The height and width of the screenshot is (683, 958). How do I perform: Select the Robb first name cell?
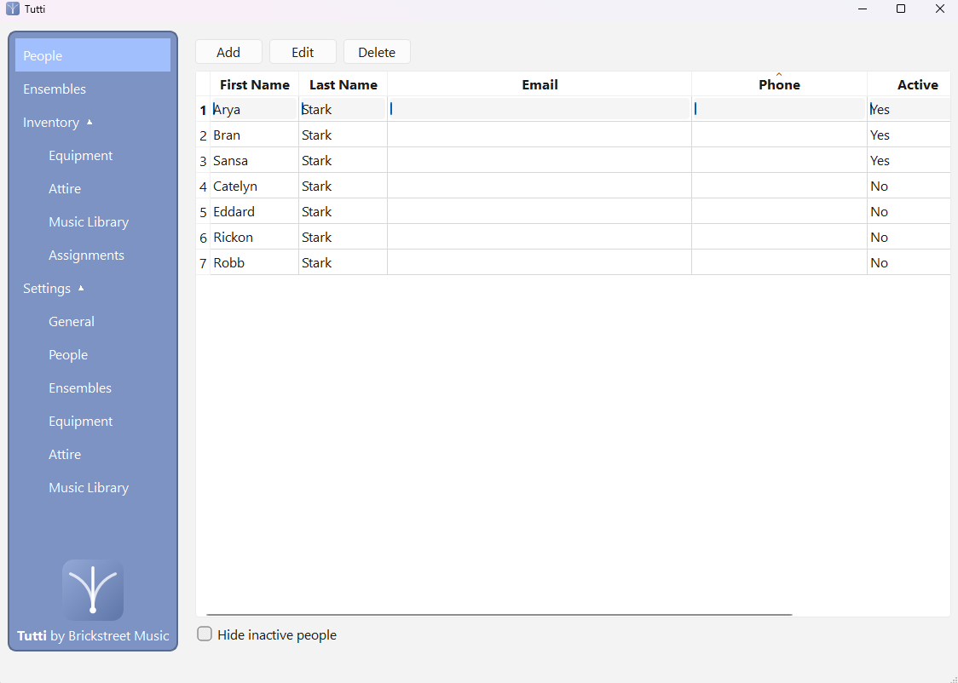254,262
